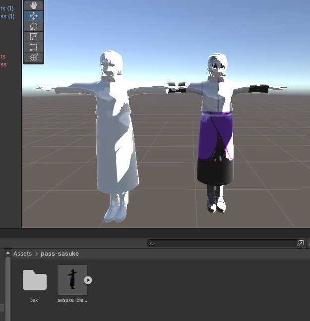This screenshot has width=310, height=321.
Task: Select the sasuke-ble... model asset thumbnail
Action: coord(72,280)
